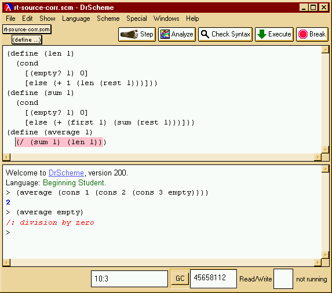The image size is (332, 293).
Task: Execute the program with green arrow
Action: coord(274,34)
